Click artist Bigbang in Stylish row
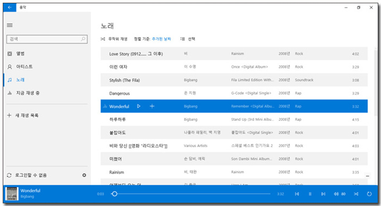 tap(190, 80)
